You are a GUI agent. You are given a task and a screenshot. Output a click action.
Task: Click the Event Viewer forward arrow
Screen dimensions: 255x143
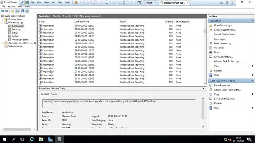[7, 11]
